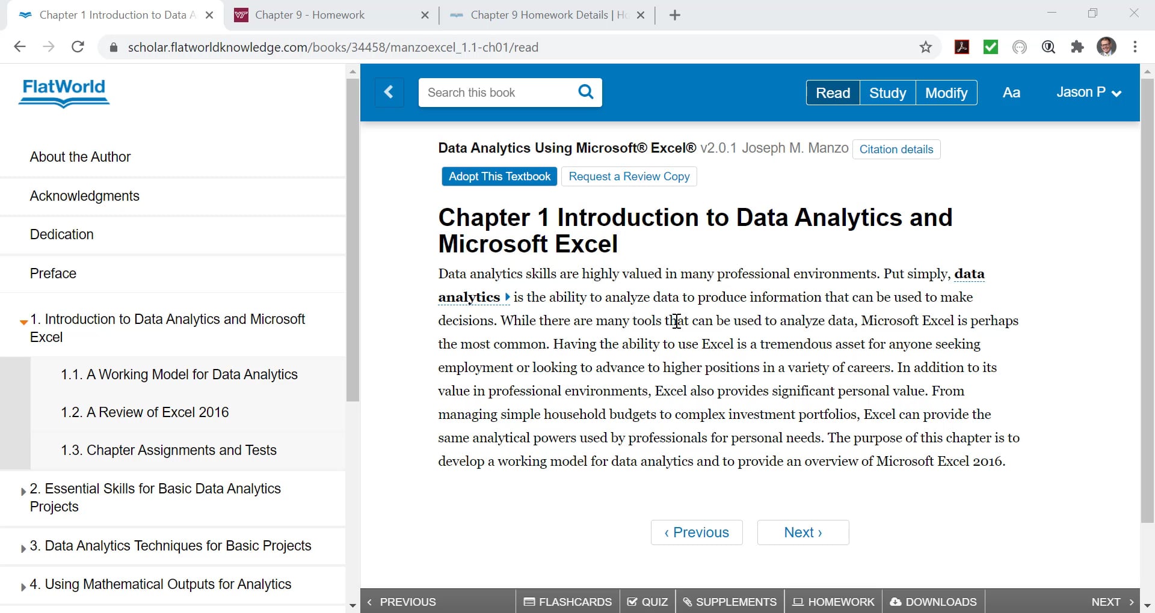Open Downloads from bottom bar
The width and height of the screenshot is (1155, 613).
coord(933,602)
